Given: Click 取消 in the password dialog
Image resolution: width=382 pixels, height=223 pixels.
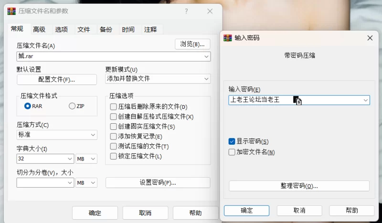Looking at the screenshot, I should coord(299,211).
